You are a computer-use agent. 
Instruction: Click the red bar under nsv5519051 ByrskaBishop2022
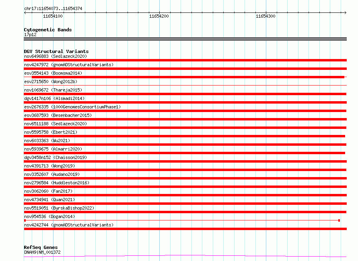click(185, 212)
